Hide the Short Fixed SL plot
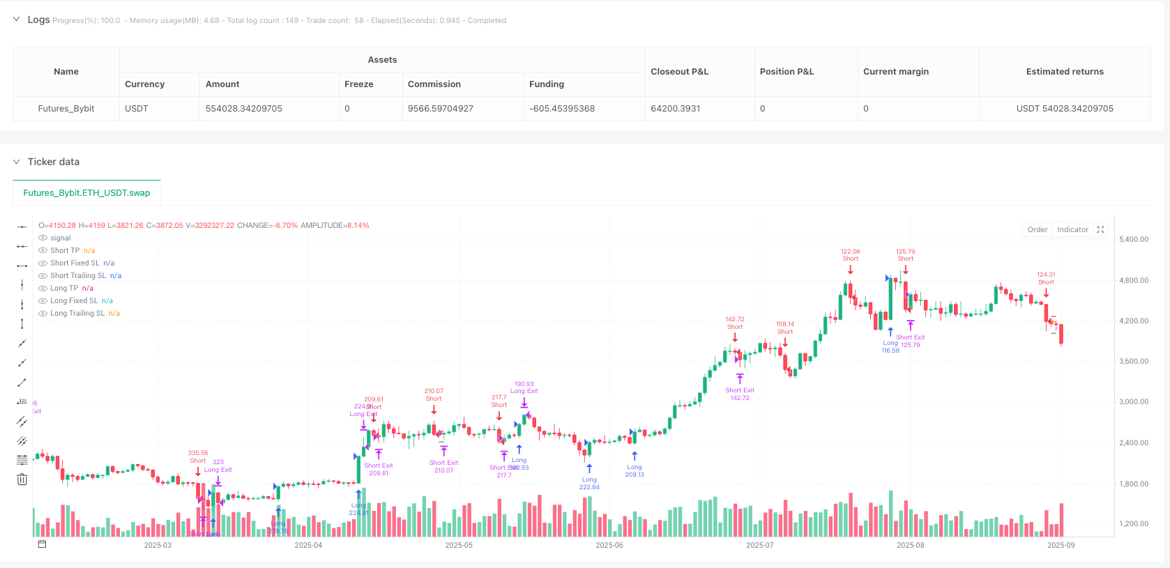The width and height of the screenshot is (1170, 568). pos(43,263)
